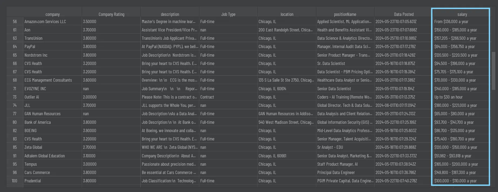Click the Amazon.com Services LLC company cell
The height and width of the screenshot is (192, 498).
pos(52,21)
